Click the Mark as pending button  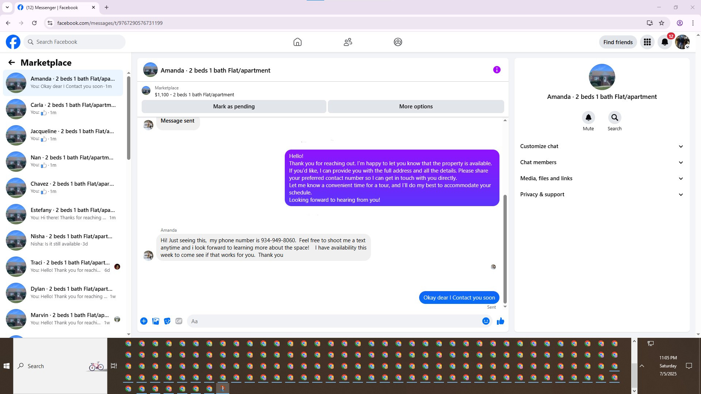tap(234, 107)
